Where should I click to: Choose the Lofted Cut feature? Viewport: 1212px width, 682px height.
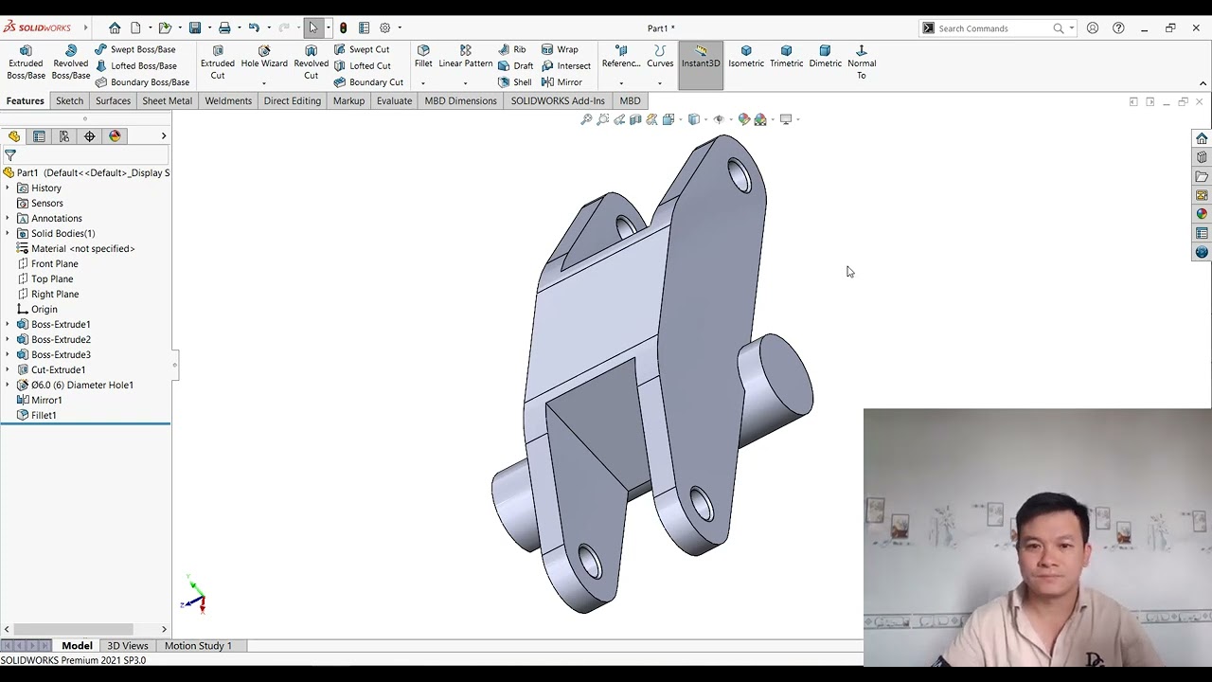click(x=362, y=65)
